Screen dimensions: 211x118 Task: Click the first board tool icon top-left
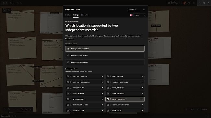coord(5,10)
